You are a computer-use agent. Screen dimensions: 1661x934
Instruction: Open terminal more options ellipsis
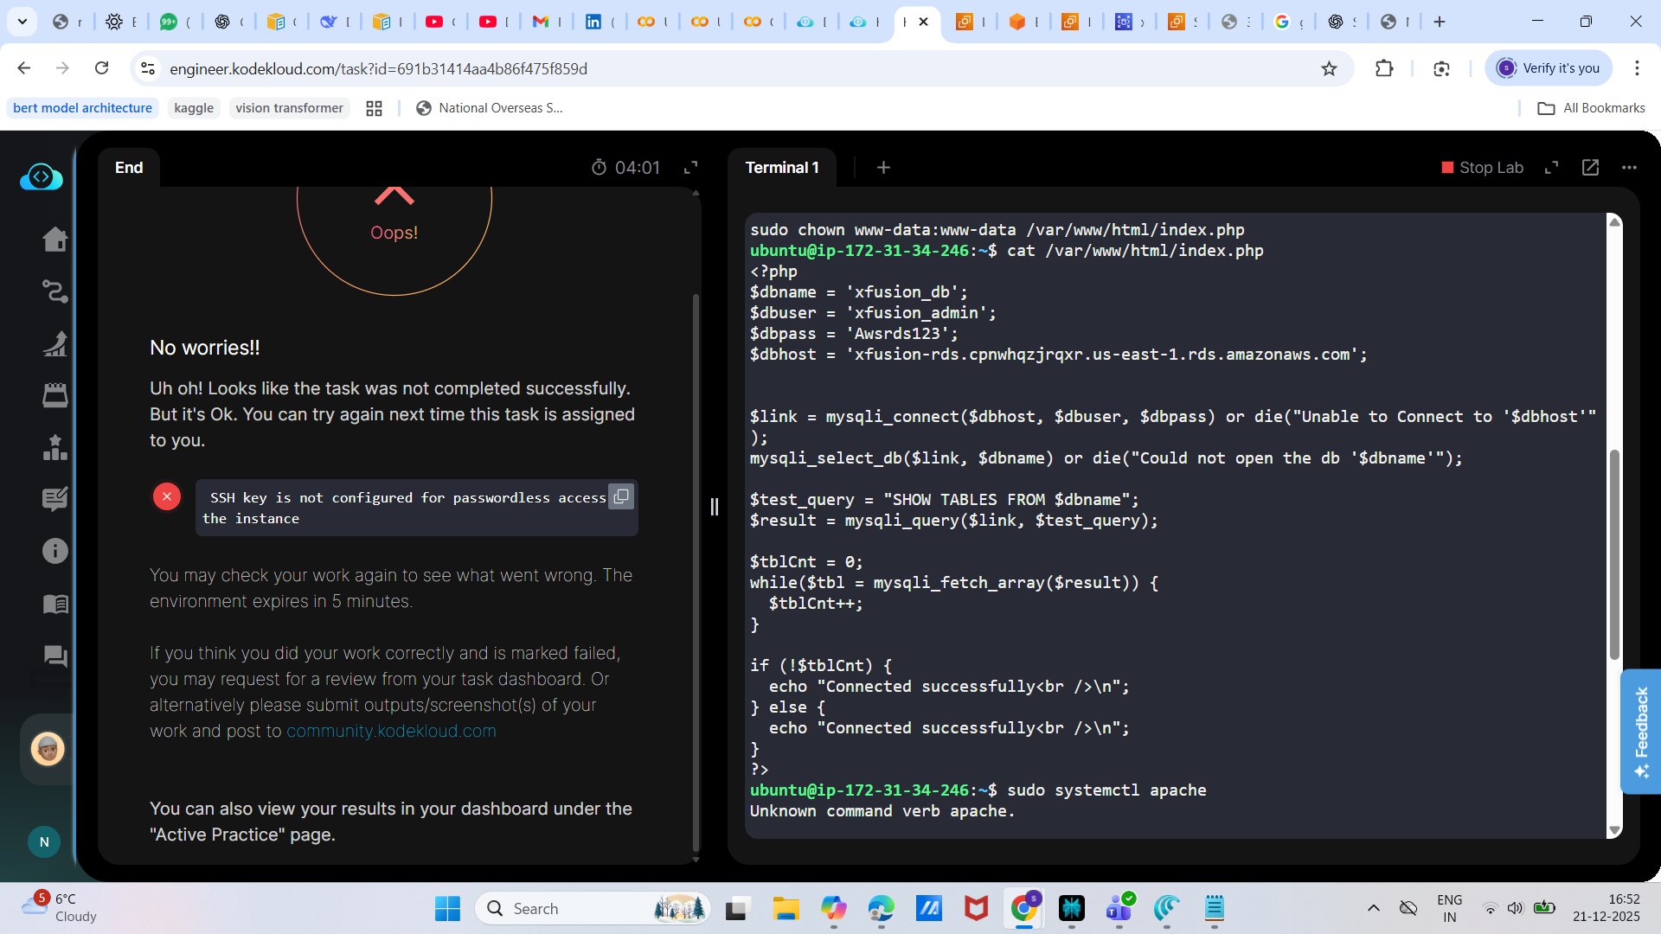pyautogui.click(x=1629, y=168)
